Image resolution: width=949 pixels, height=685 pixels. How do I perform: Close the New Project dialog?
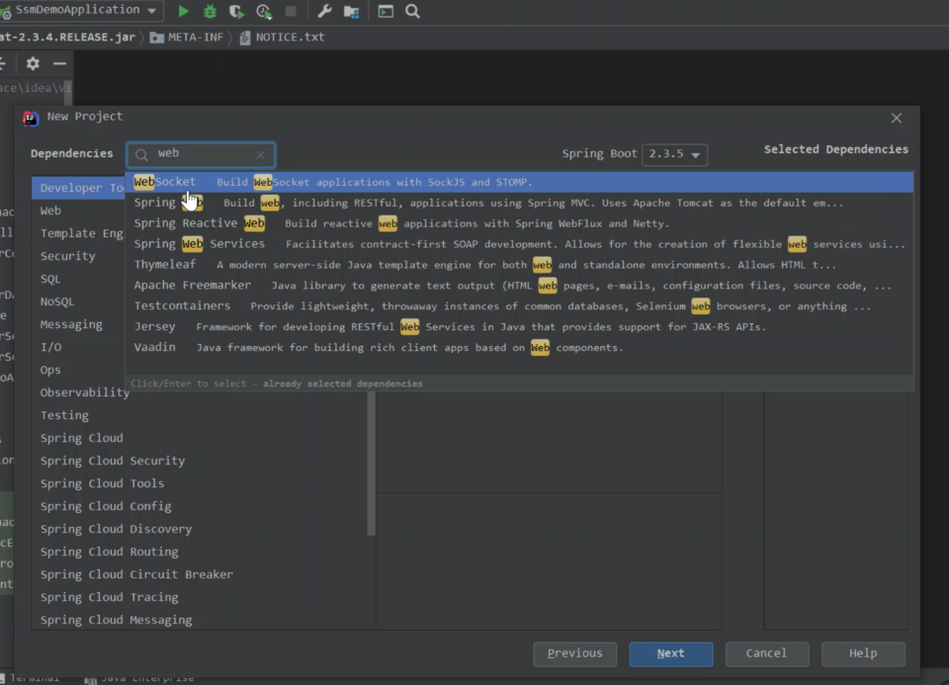[x=897, y=118]
